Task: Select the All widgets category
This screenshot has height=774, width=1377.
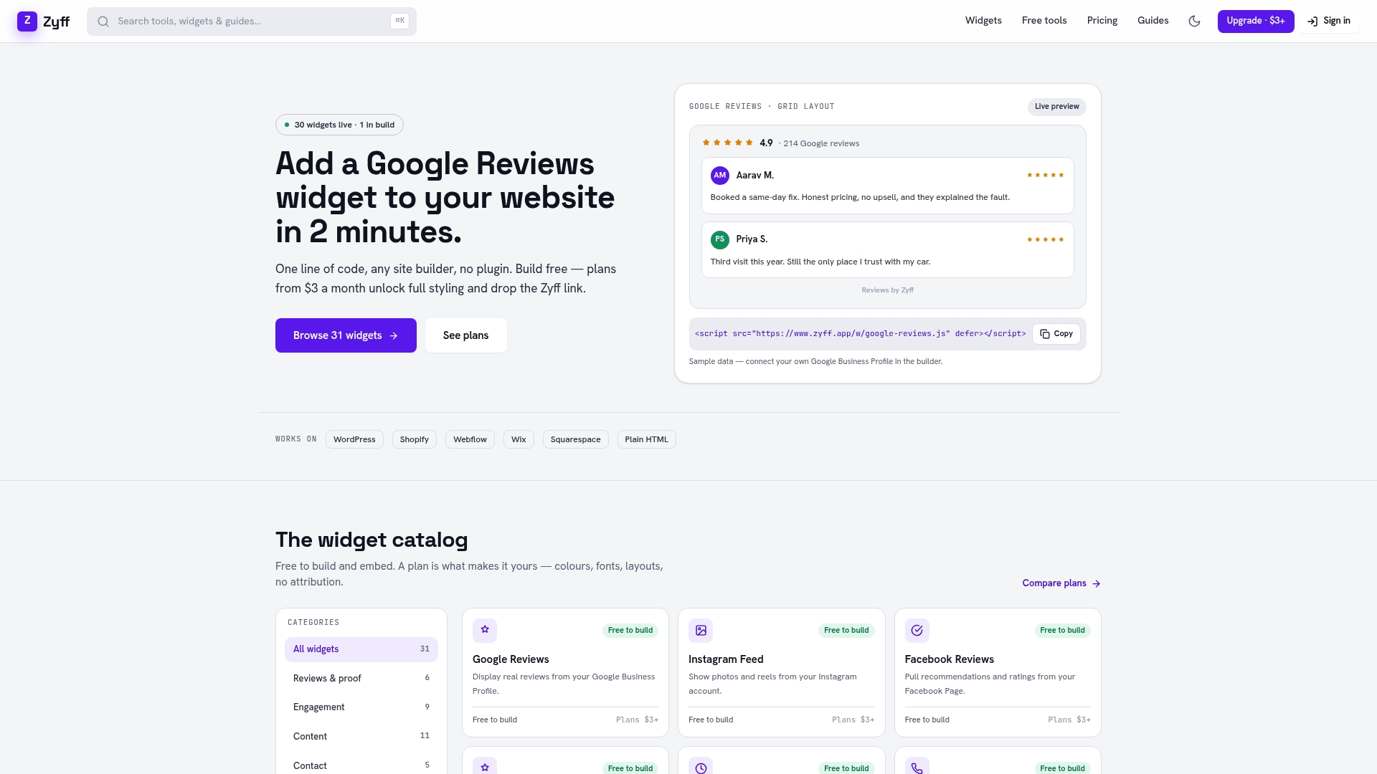Action: [x=361, y=649]
